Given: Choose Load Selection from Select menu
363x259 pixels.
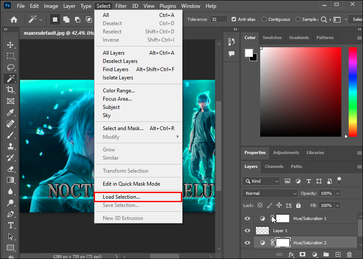Looking at the screenshot, I should (121, 197).
